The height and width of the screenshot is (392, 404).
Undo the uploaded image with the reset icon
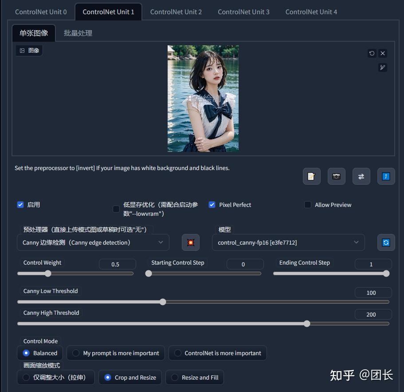(x=372, y=53)
